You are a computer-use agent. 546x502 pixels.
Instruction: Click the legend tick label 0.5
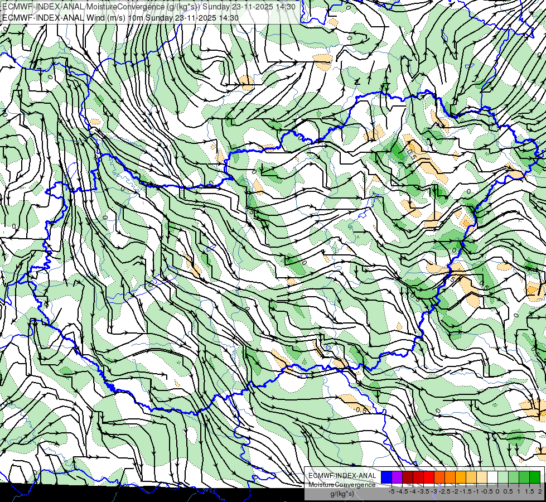pyautogui.click(x=508, y=491)
